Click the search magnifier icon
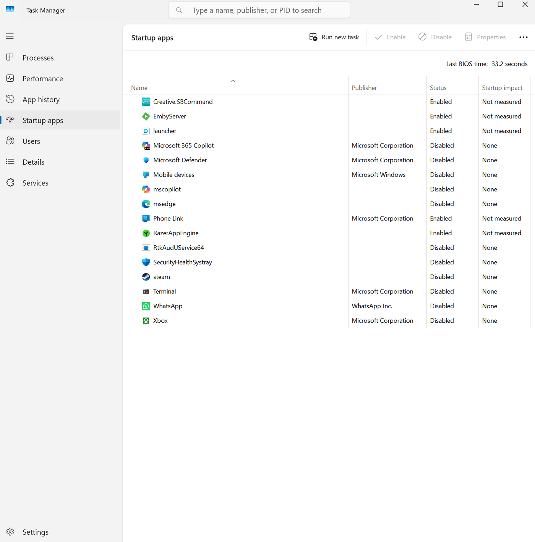The height and width of the screenshot is (542, 535). [x=179, y=10]
